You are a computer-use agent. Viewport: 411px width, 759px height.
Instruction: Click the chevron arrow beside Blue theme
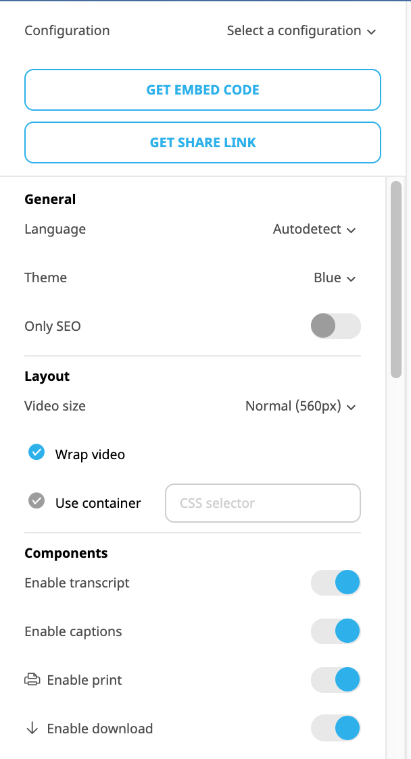pos(352,279)
